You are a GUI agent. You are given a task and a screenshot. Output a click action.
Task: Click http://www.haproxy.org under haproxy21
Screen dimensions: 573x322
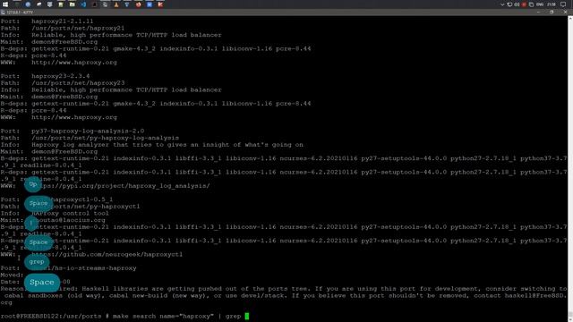coord(74,63)
